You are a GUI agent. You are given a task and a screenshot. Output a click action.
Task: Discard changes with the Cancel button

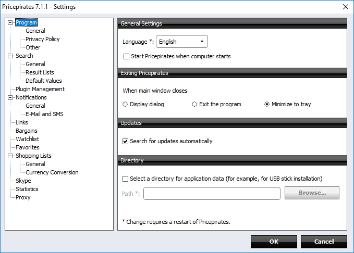tap(324, 242)
